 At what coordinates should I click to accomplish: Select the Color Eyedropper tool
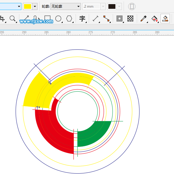[144, 19]
